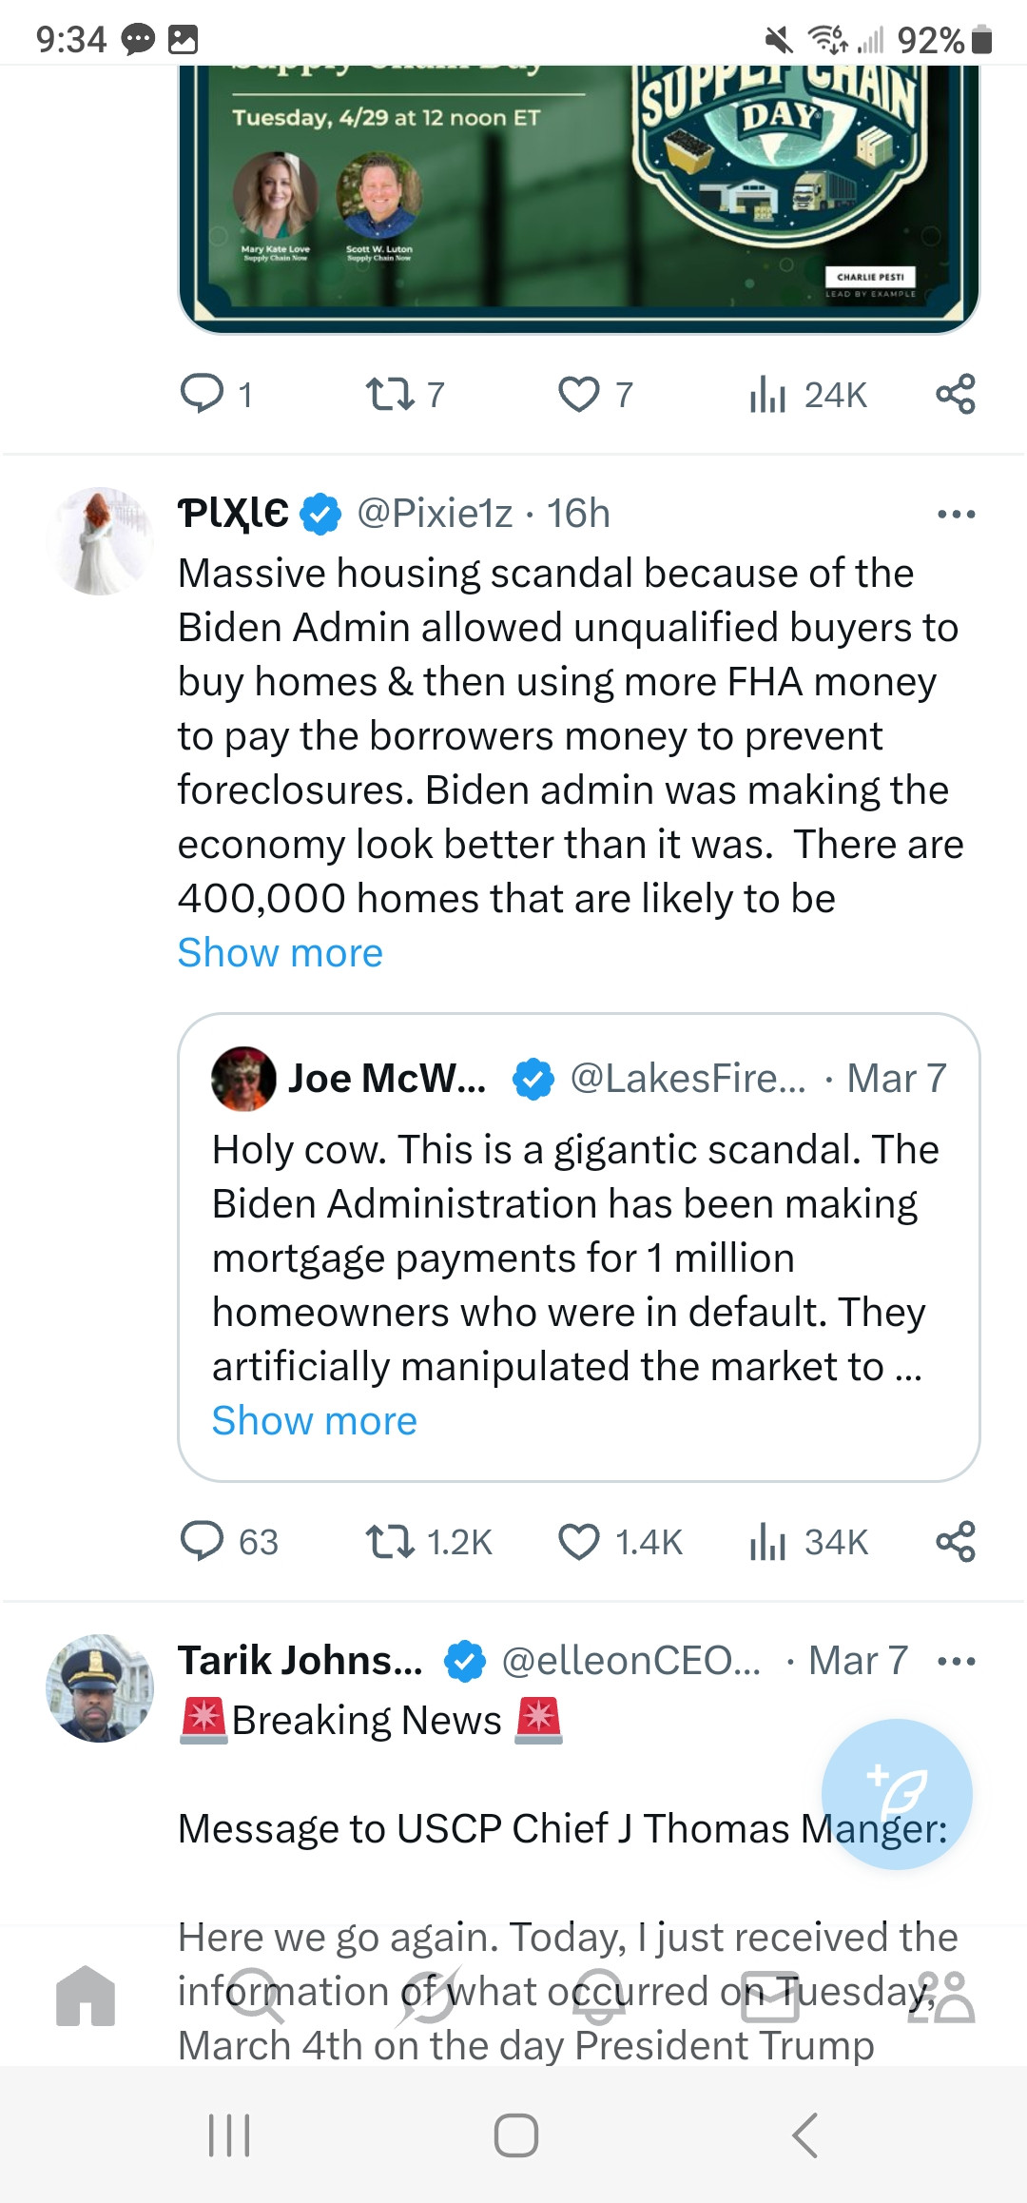
Task: View analytics for the 34K views post
Action: pos(768,1542)
